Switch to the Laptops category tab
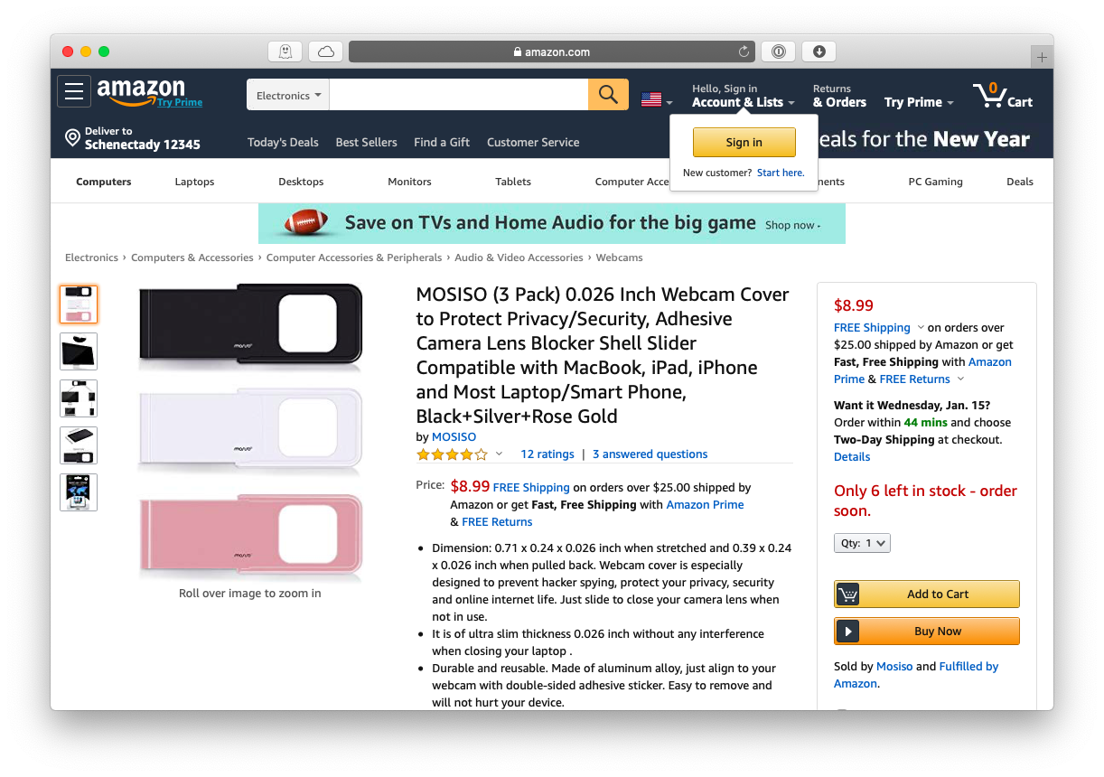 [194, 181]
